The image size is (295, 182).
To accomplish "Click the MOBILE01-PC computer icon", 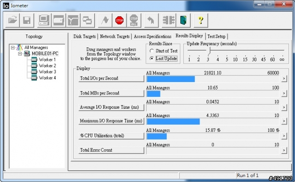I will click(27, 53).
